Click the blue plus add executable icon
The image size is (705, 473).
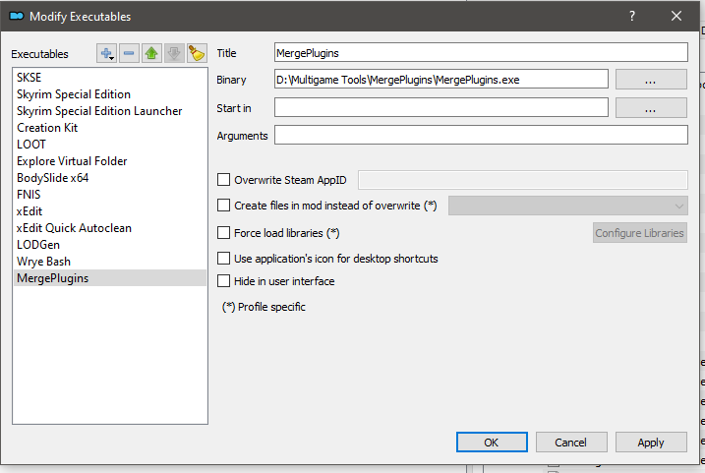click(106, 53)
